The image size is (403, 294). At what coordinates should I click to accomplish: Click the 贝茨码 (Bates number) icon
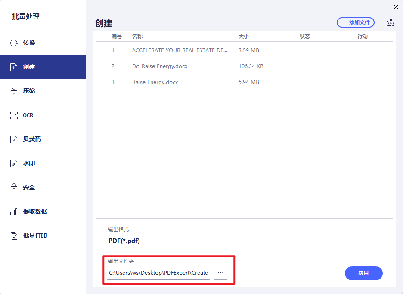[14, 139]
